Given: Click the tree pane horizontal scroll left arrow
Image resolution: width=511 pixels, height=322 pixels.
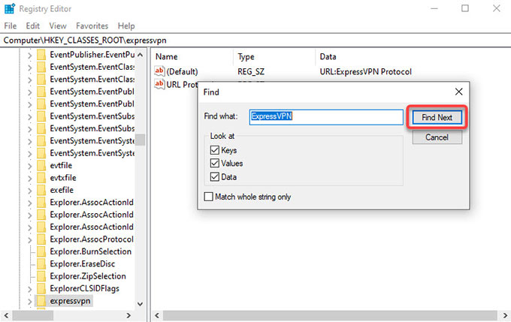Looking at the screenshot, I should [6, 315].
